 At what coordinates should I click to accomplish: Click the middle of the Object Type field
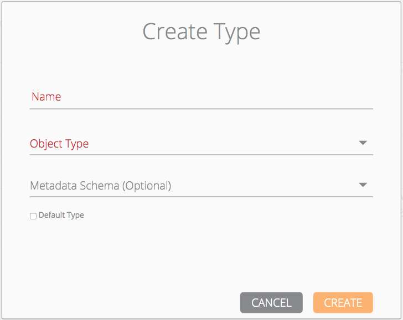tap(201, 144)
